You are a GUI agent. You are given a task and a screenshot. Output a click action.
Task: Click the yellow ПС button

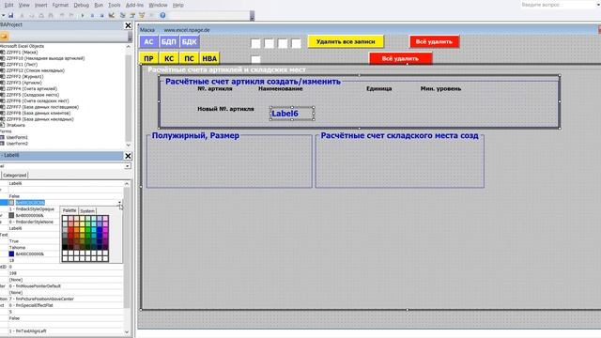190,58
